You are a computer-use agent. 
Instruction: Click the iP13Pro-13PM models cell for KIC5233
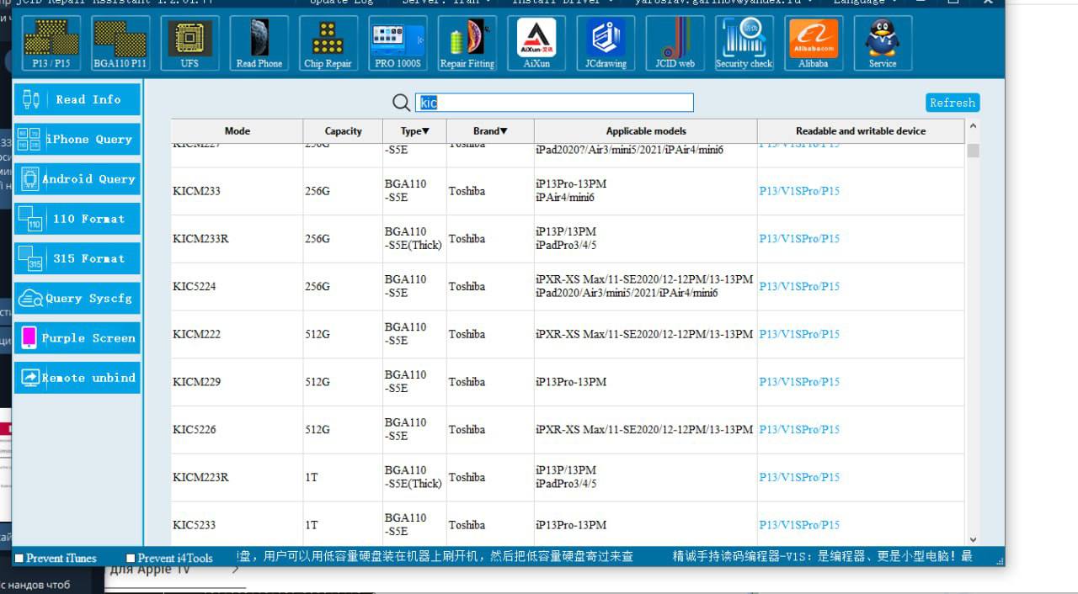(646, 525)
